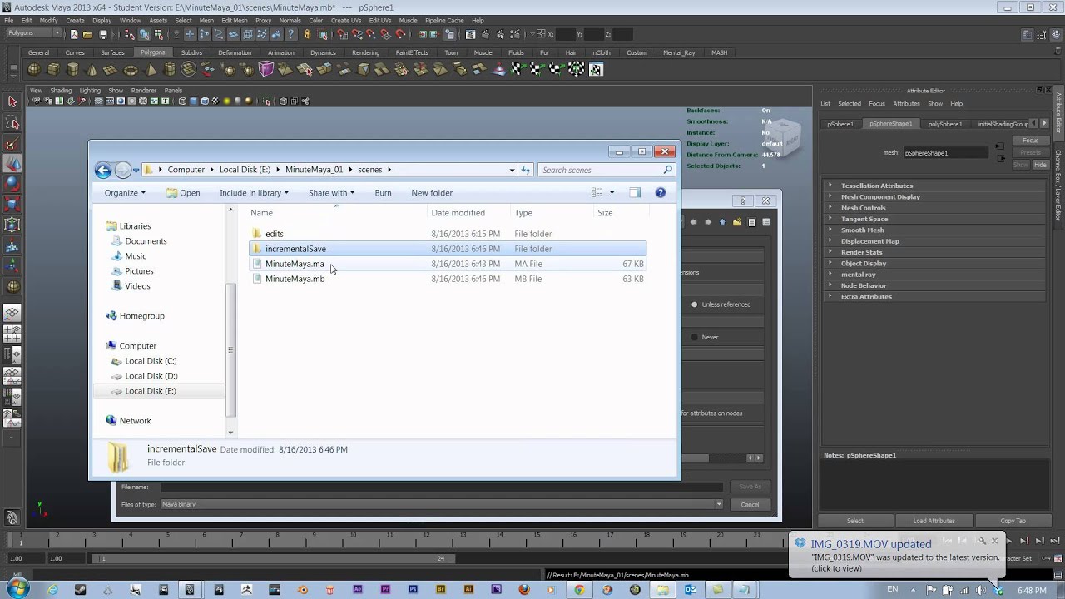Image resolution: width=1065 pixels, height=599 pixels.
Task: Select Local Disk (C:) in navigation pane
Action: 151,361
